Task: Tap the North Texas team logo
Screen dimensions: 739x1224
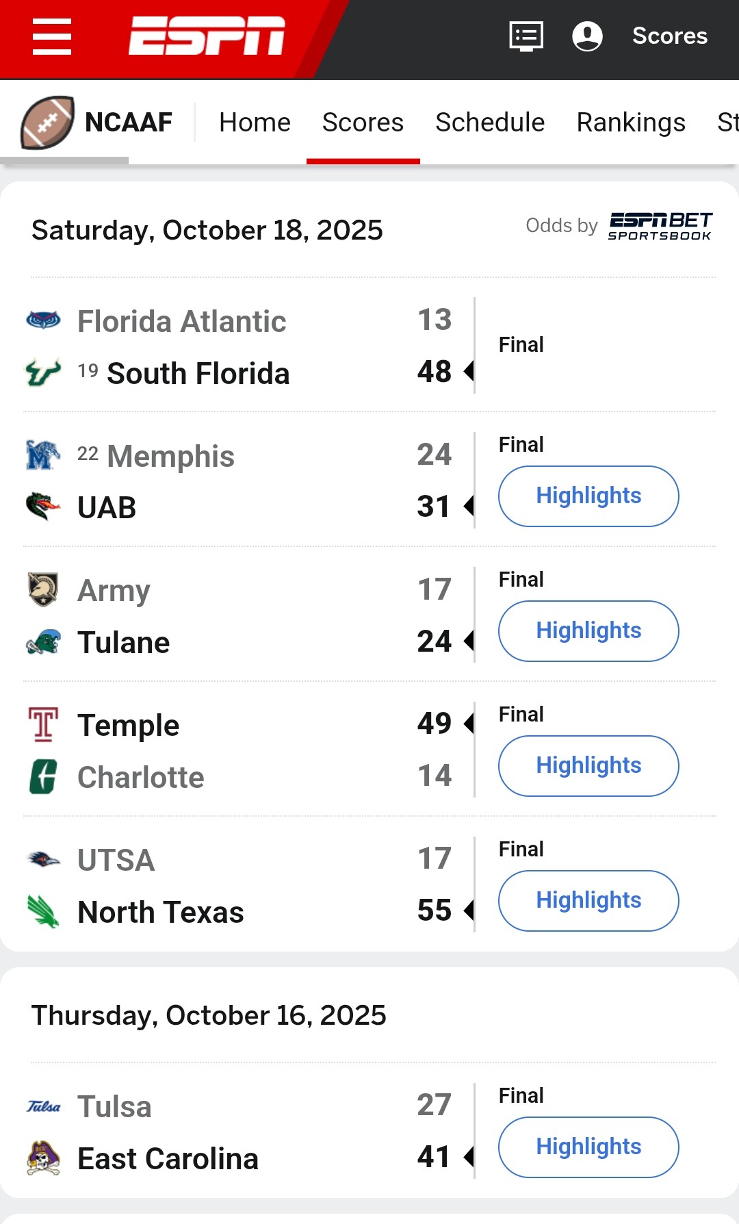Action: [x=43, y=912]
